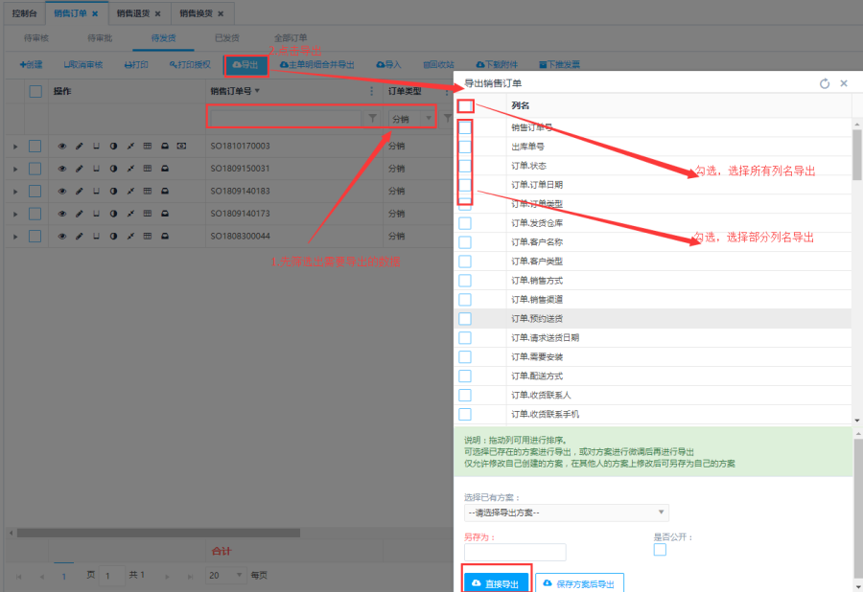This screenshot has height=592, width=863.
Task: Click the three-dot column menu on 销售订单号 header
Action: tap(372, 91)
